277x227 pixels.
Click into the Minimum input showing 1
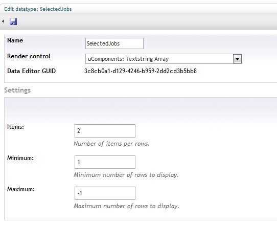point(105,162)
